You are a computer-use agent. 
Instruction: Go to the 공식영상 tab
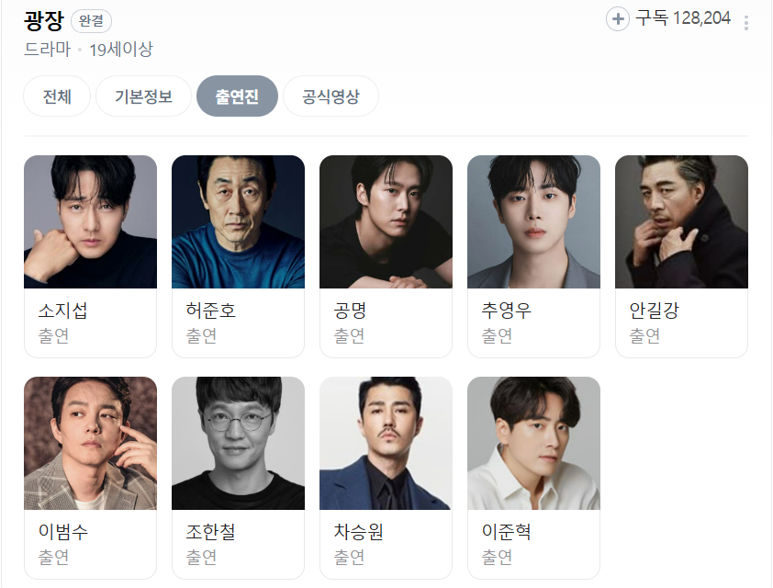(330, 96)
